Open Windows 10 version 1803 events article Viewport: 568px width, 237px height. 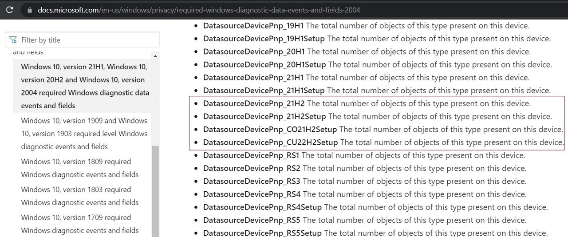(x=80, y=196)
